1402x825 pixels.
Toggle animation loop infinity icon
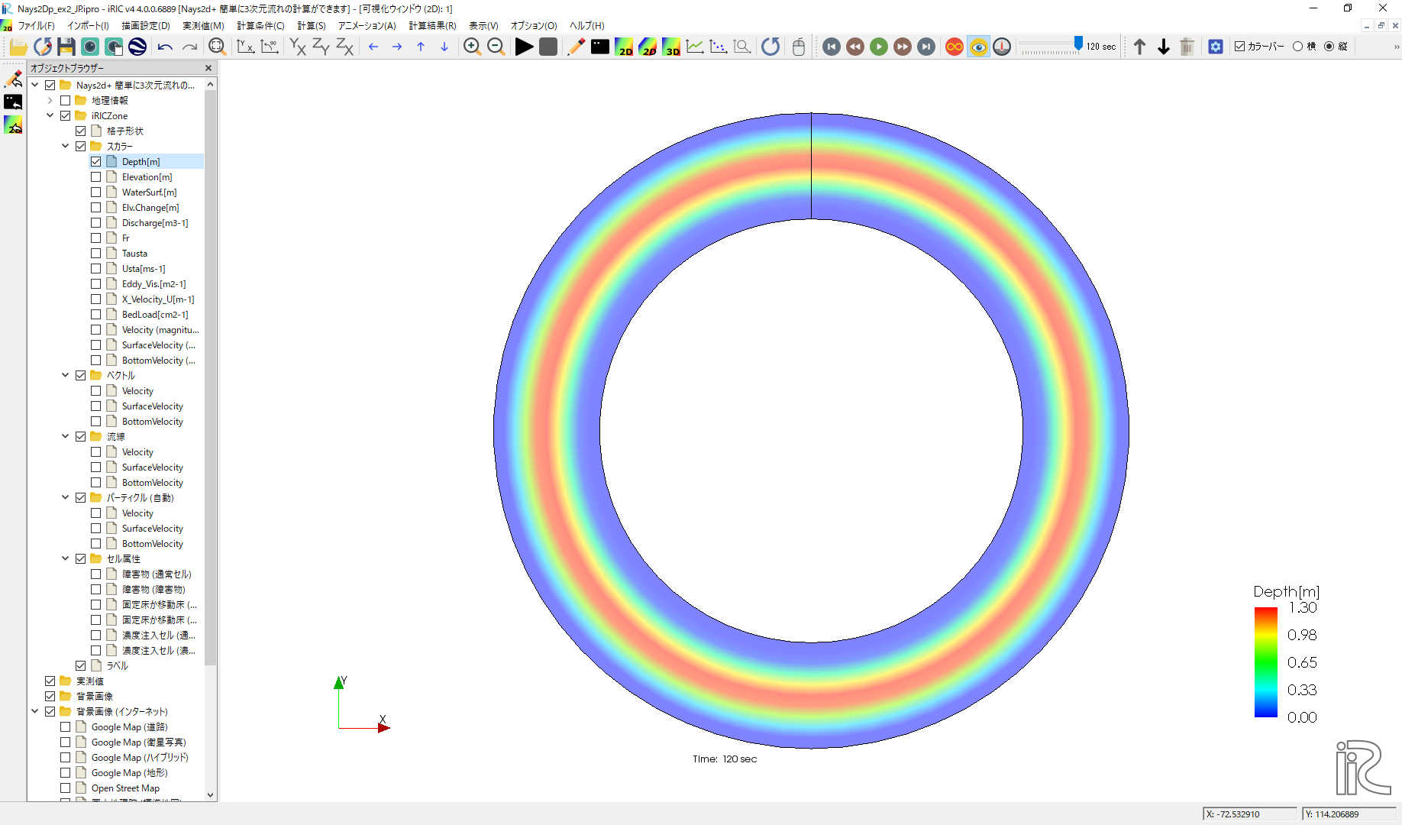tap(955, 47)
